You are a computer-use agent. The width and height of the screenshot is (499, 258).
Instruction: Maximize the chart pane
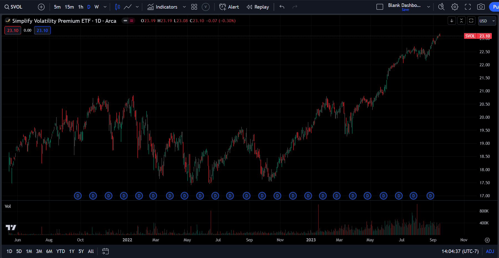[471, 21]
